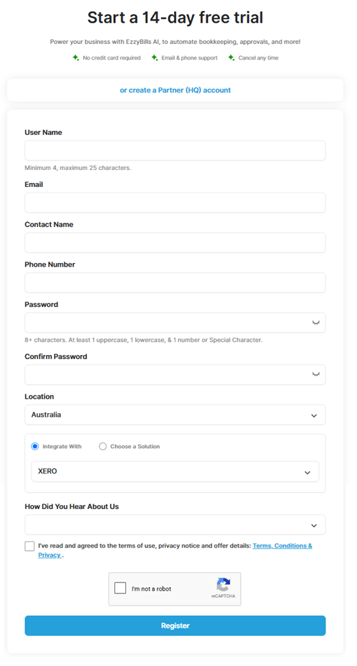Click the reCAPTCHA logo icon
Image resolution: width=357 pixels, height=666 pixels.
pos(223,584)
